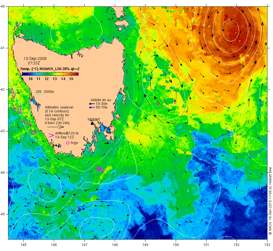The image size is (273, 251).
Task: Click the 0.5m/s (1kt 24h) label
Action: click(x=57, y=123)
